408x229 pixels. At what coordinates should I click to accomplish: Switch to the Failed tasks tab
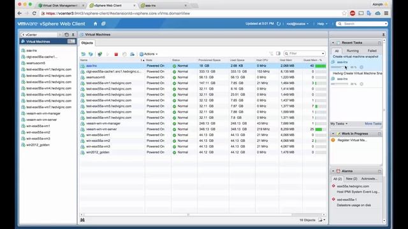click(372, 51)
